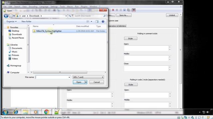Open Windows Start menu
Screen dimensions: 213x119
(5, 112)
